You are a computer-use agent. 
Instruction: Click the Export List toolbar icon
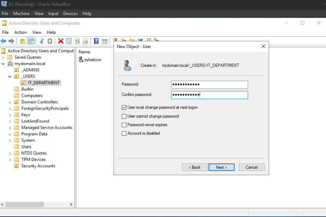click(x=85, y=41)
